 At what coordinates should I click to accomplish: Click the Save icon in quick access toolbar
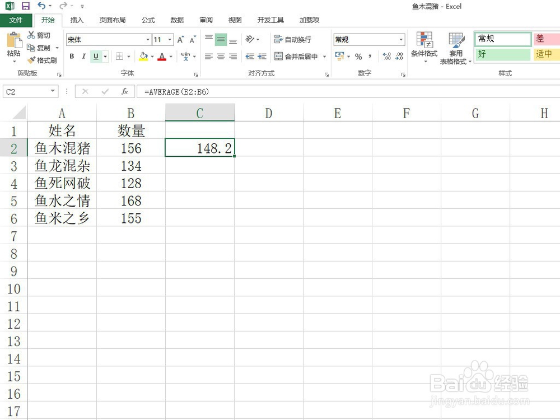click(26, 6)
